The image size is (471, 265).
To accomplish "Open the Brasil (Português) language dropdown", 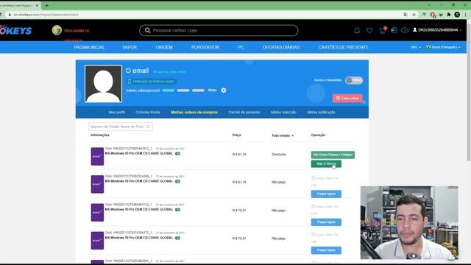I will (x=443, y=47).
